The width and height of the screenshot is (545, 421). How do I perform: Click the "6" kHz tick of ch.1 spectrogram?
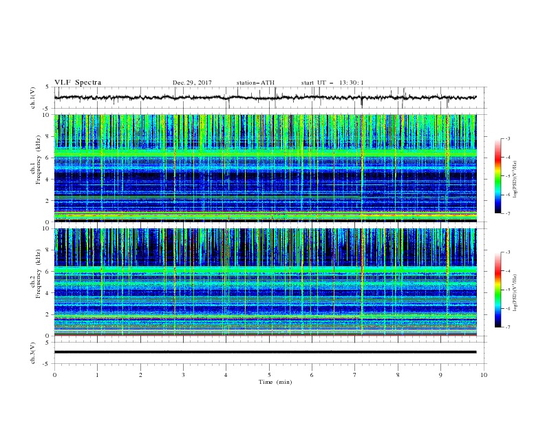[47, 158]
